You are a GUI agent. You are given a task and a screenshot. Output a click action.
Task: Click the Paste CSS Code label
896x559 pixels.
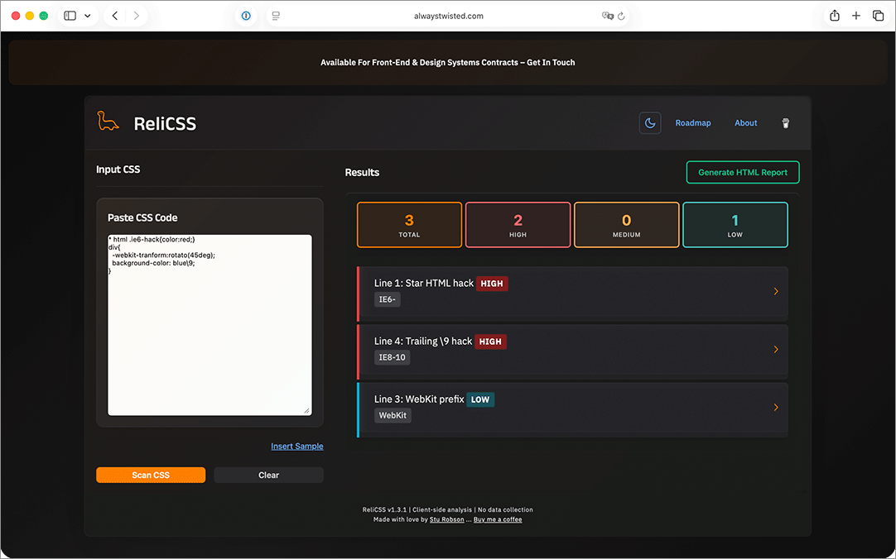142,218
